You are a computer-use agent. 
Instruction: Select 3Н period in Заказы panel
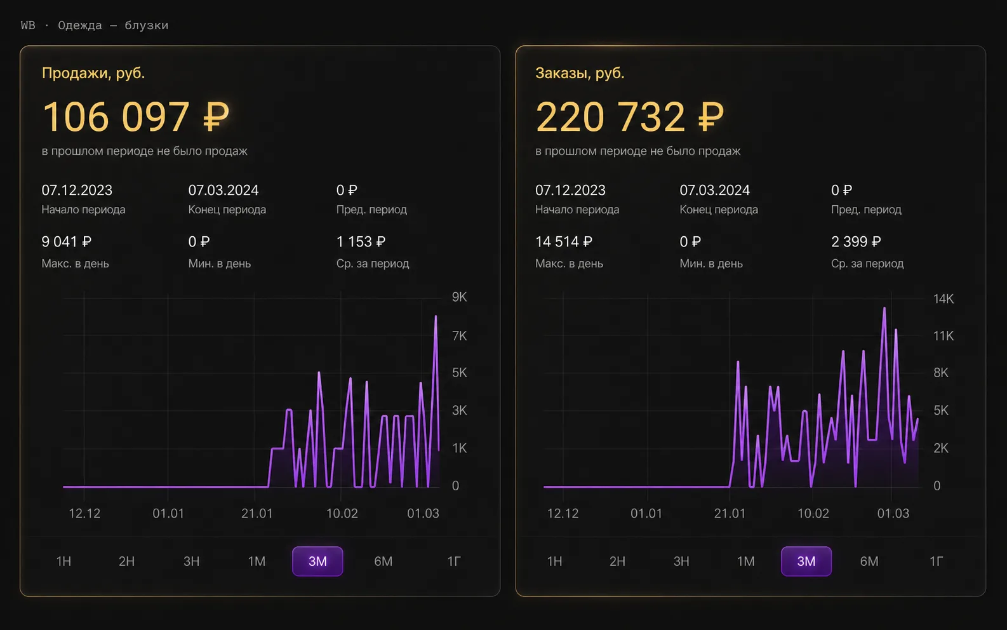pos(681,561)
